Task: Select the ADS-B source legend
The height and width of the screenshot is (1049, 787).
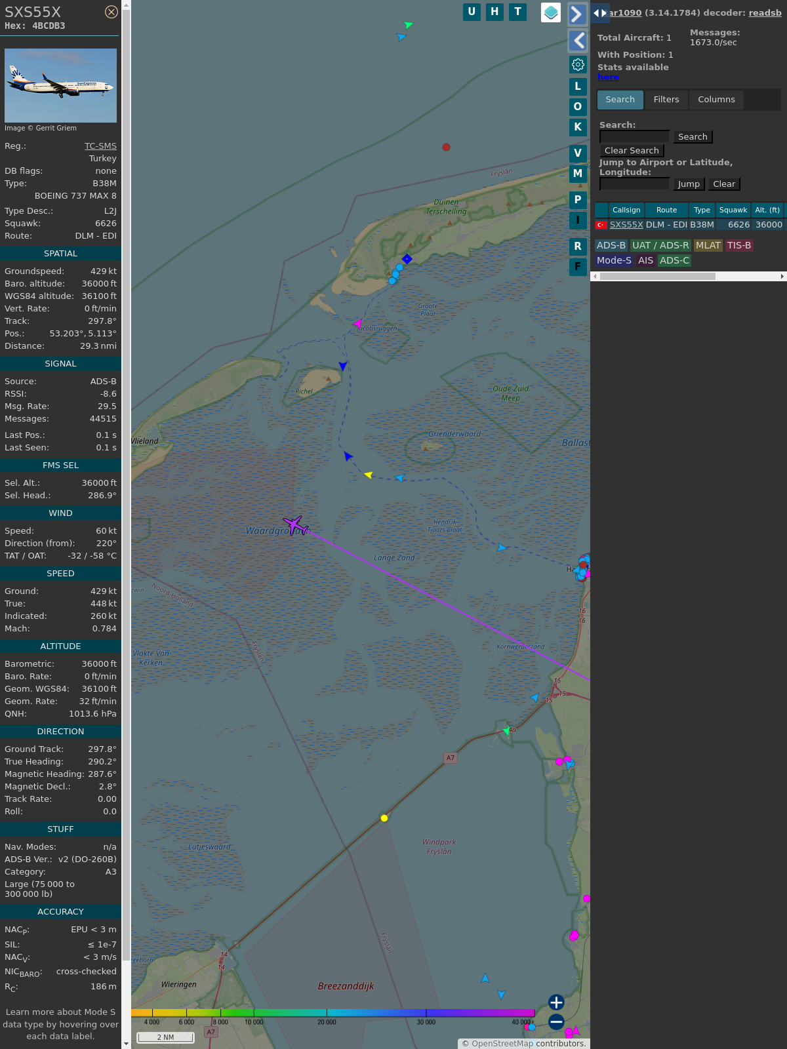Action: [x=611, y=245]
